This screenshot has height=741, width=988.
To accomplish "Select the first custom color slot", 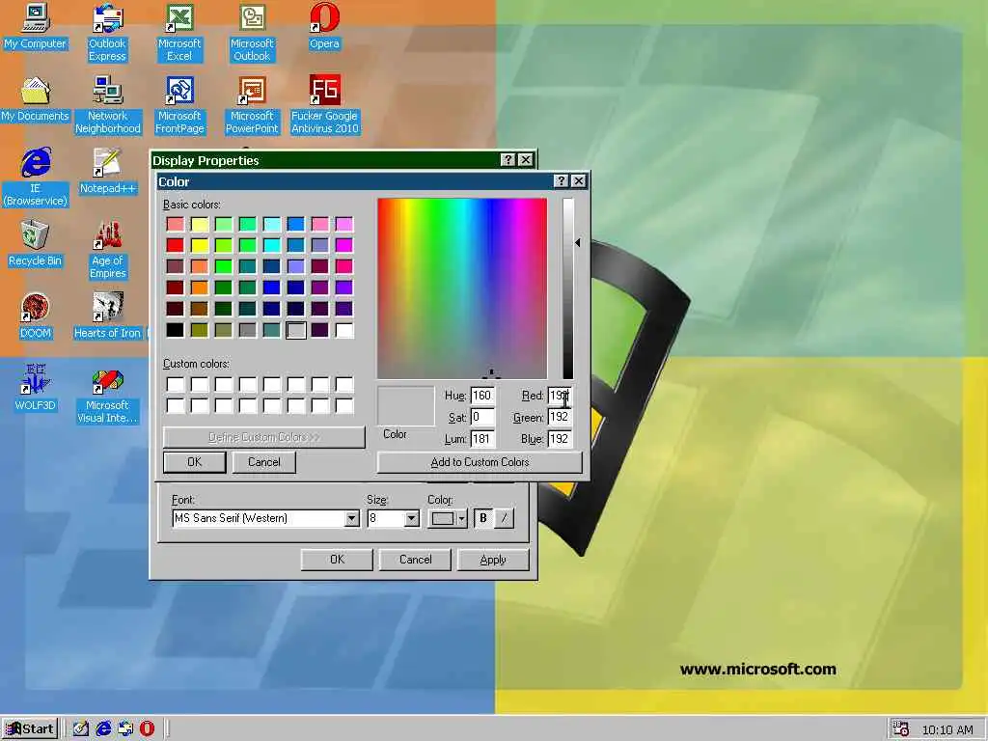I will pyautogui.click(x=176, y=384).
